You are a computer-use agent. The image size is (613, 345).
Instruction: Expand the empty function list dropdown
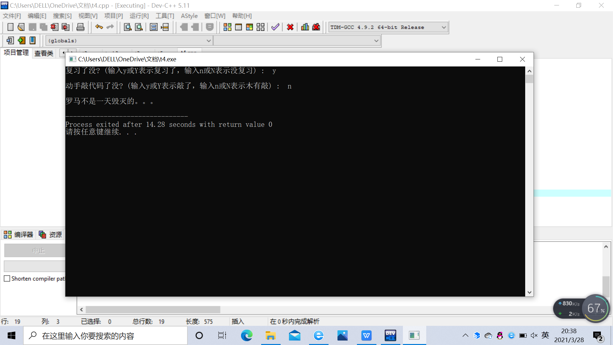click(x=376, y=41)
